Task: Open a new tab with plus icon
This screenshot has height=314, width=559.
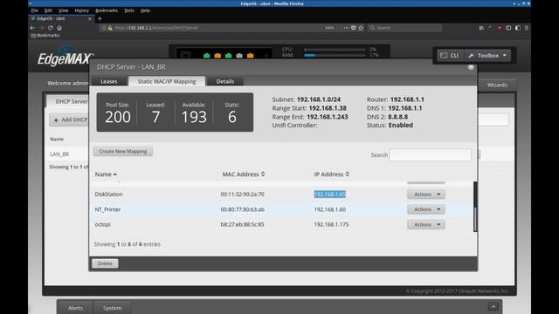Action: pyautogui.click(x=100, y=18)
